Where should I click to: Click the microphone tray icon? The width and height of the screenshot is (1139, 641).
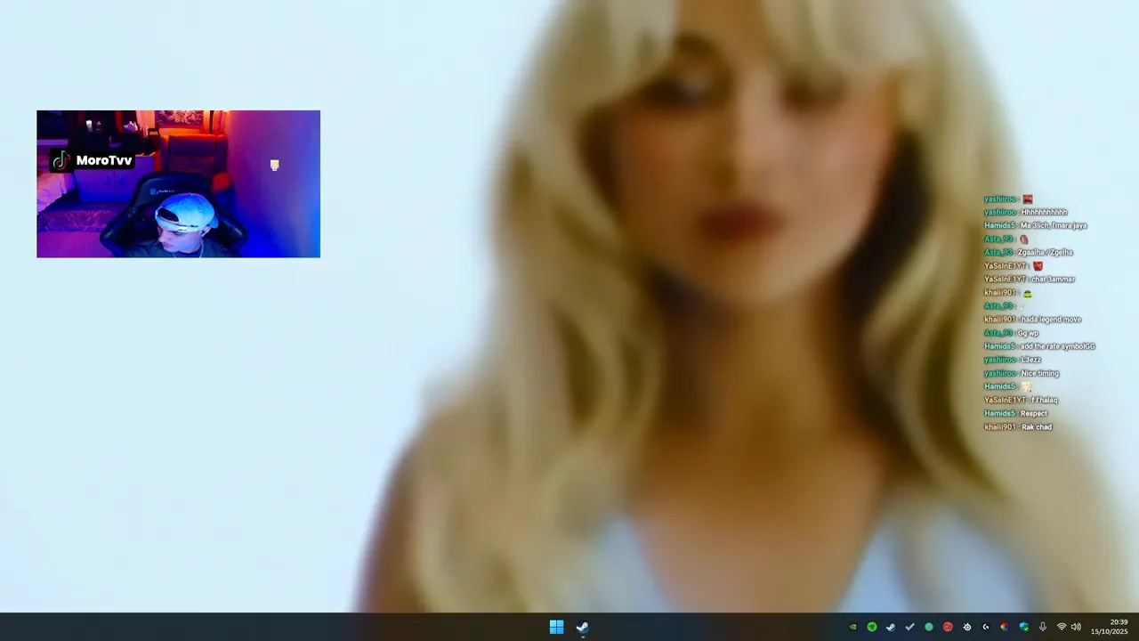click(1042, 627)
